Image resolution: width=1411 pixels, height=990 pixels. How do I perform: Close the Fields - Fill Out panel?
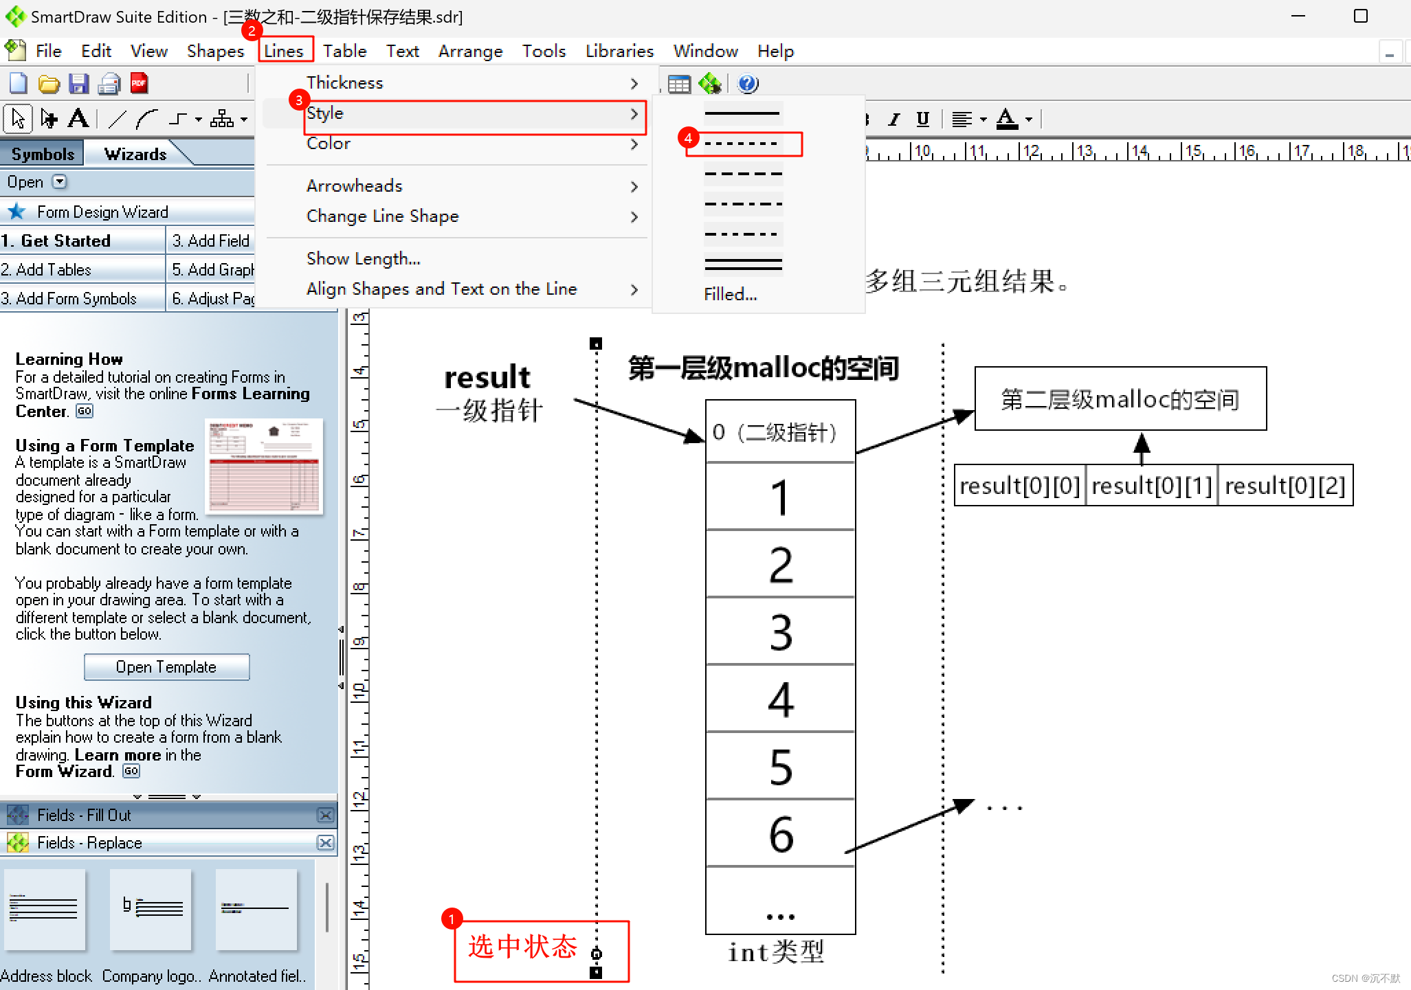click(x=326, y=815)
